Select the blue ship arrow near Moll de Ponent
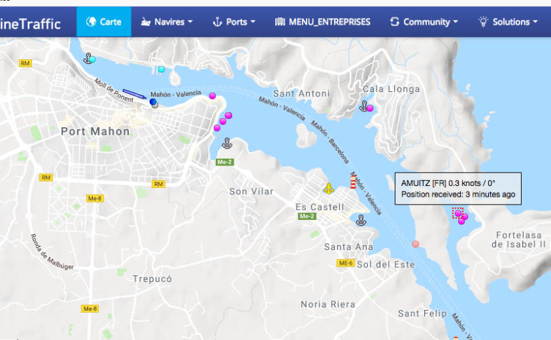 pyautogui.click(x=134, y=94)
